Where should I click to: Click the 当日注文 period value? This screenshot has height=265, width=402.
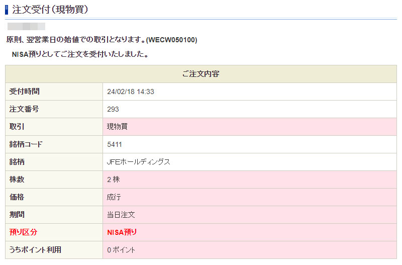click(121, 215)
